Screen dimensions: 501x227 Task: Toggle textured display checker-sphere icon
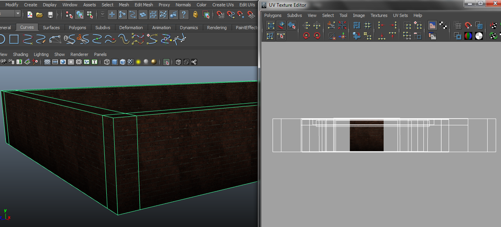tap(130, 62)
